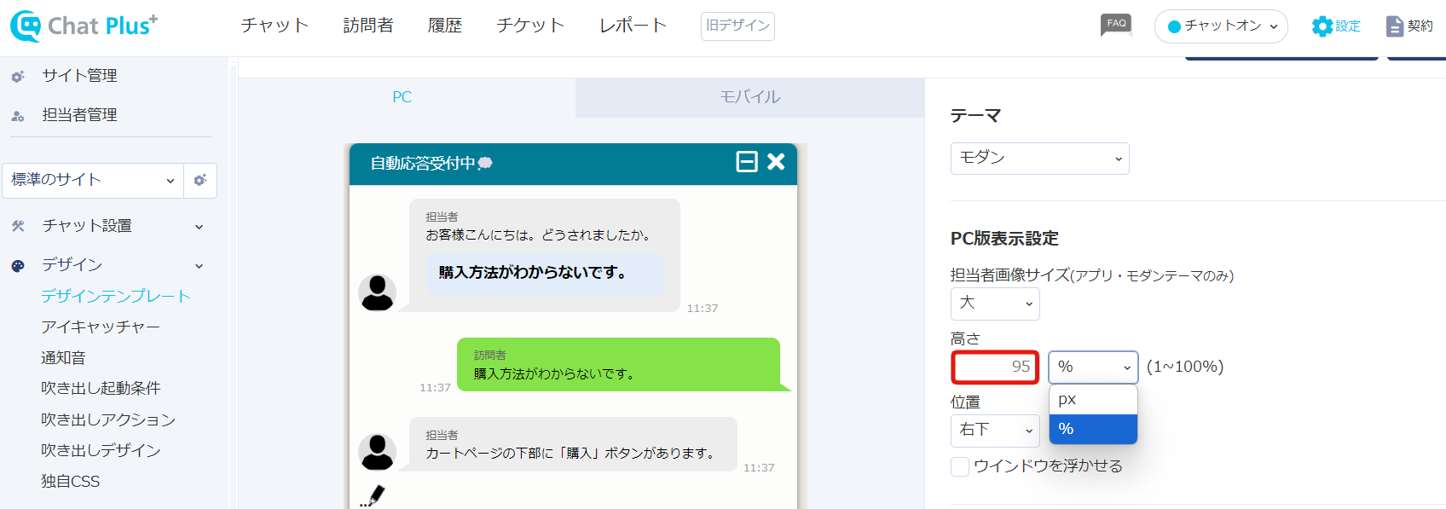The height and width of the screenshot is (509, 1446).
Task: Collapse the デザイン menu chevron
Action: 199,266
